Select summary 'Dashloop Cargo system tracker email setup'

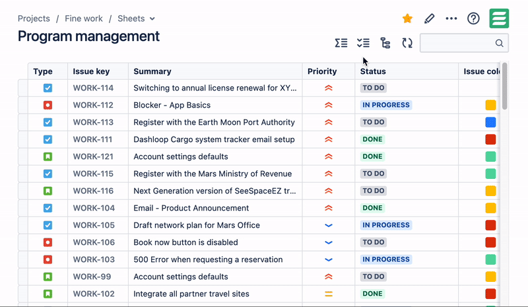[214, 139]
